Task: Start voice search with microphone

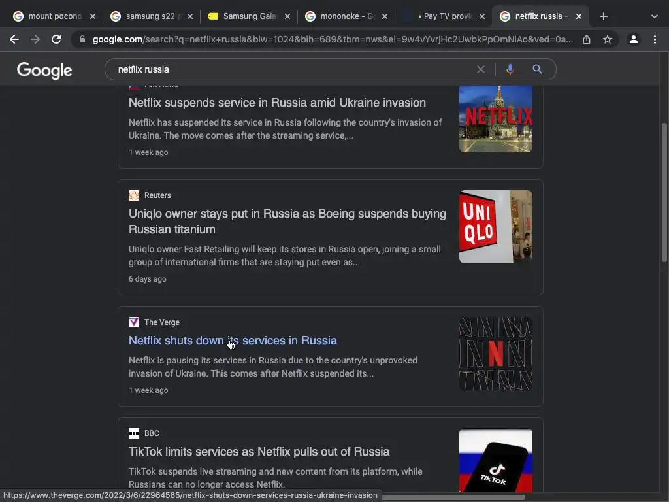Action: click(x=510, y=69)
